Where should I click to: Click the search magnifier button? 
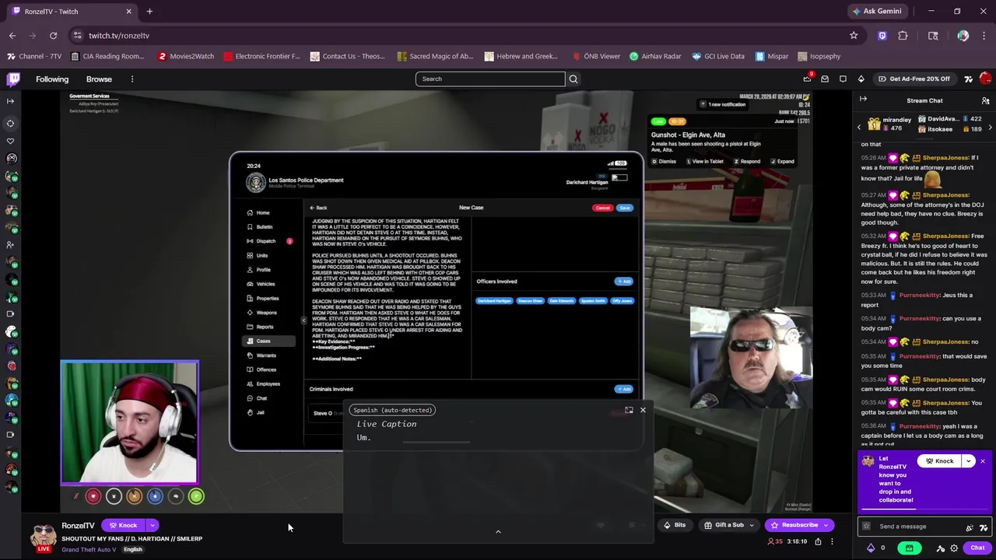point(573,79)
